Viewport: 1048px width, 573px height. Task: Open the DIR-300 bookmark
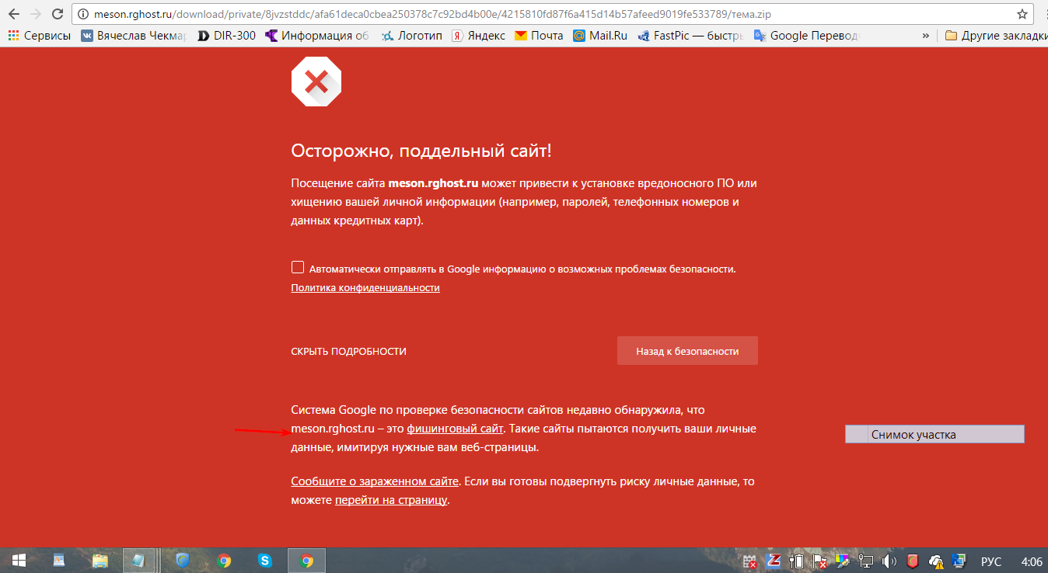coord(226,36)
